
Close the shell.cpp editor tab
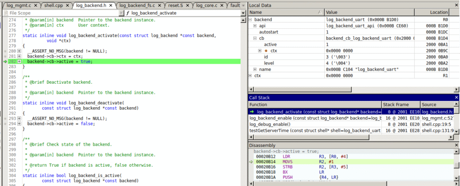point(67,5)
